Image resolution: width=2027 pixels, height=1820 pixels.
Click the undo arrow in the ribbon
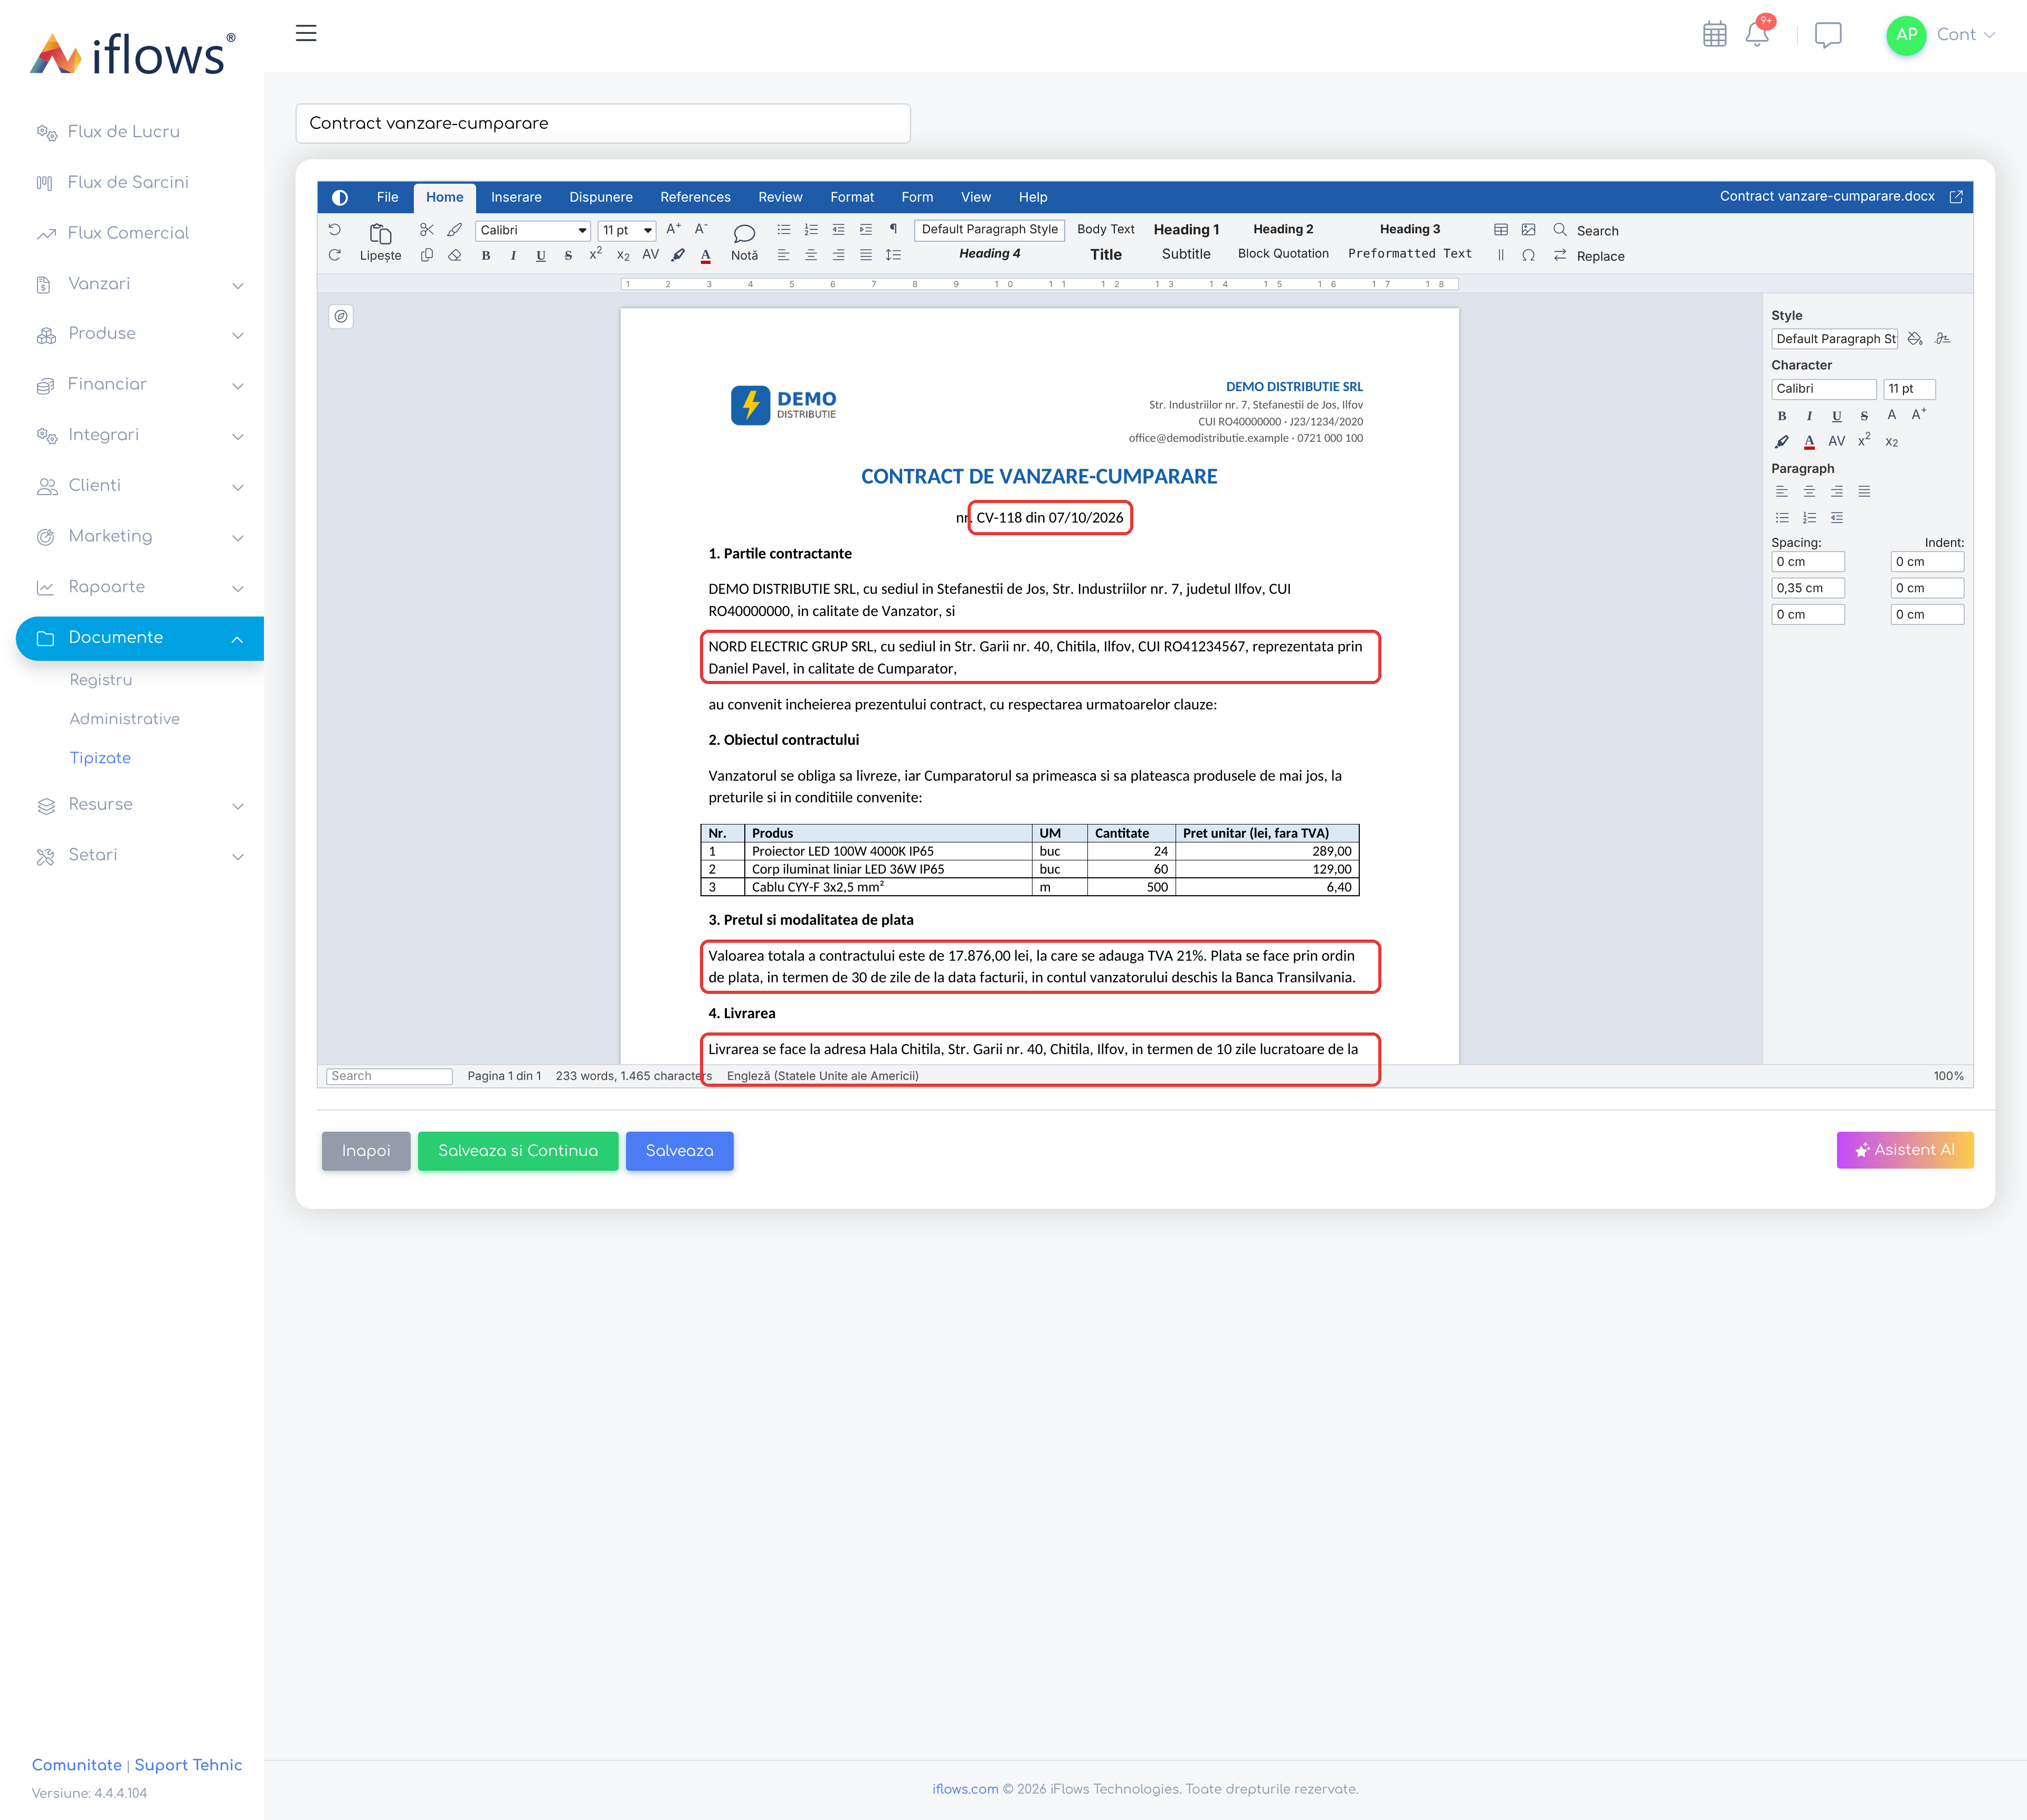(335, 230)
